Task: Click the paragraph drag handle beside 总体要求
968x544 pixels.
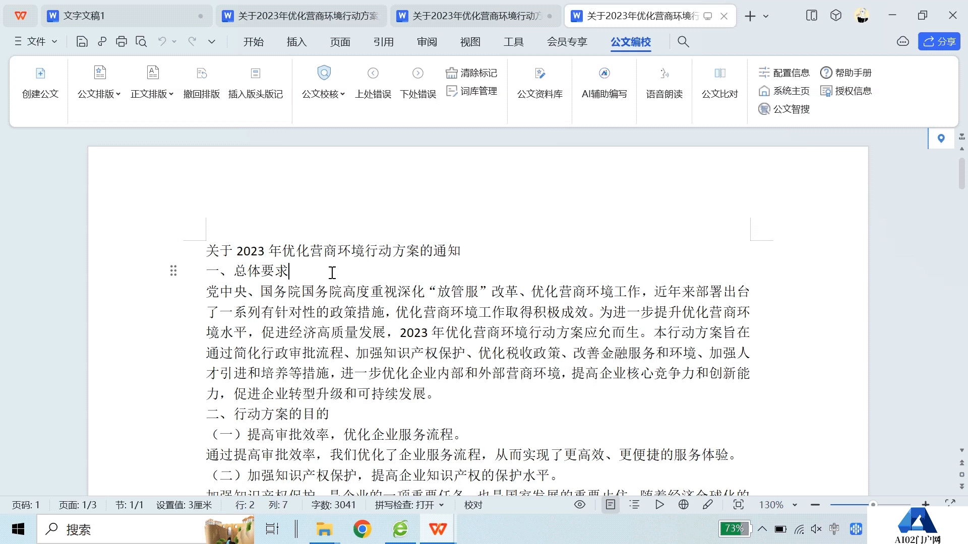Action: tap(173, 271)
